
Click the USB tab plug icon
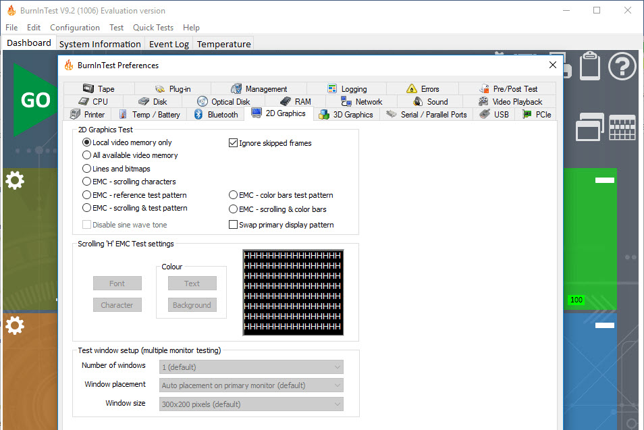pyautogui.click(x=485, y=114)
